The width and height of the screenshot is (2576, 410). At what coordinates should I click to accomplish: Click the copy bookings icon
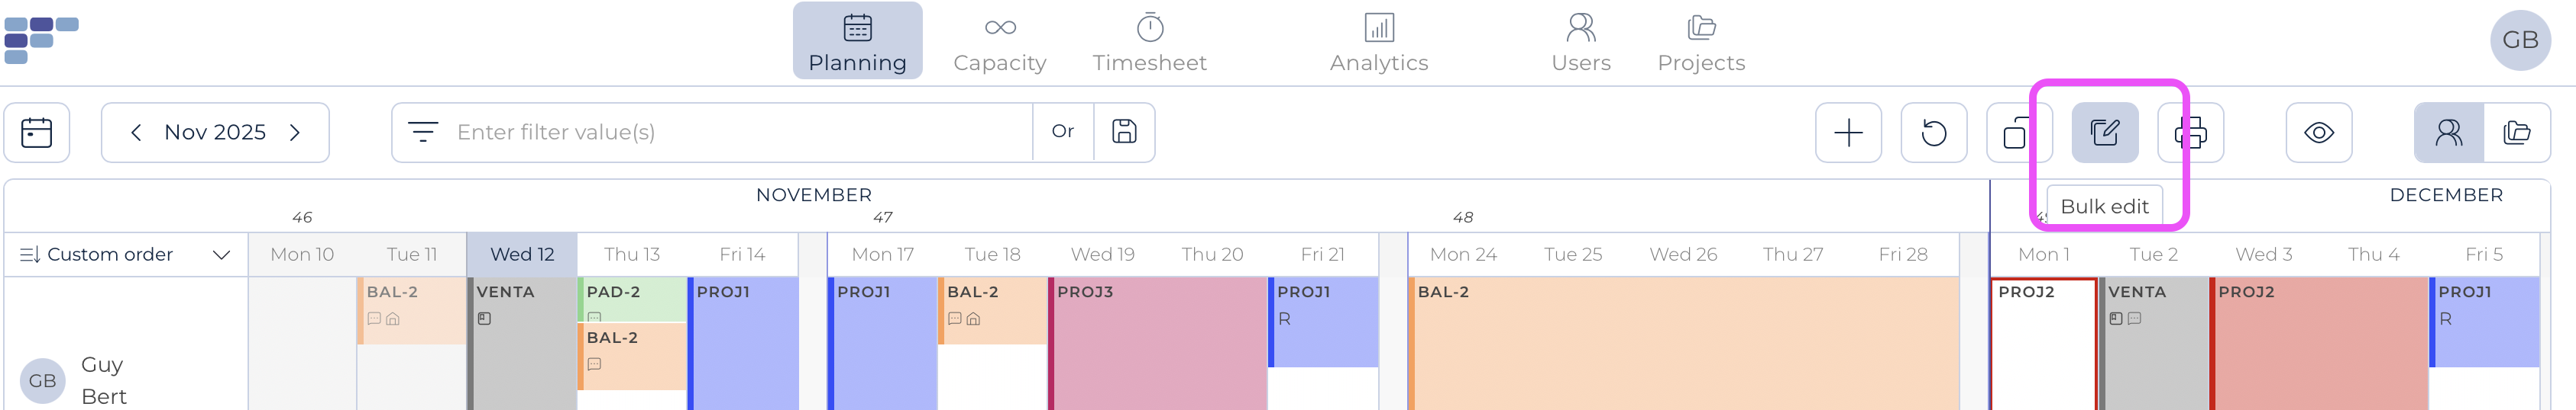pyautogui.click(x=2015, y=133)
